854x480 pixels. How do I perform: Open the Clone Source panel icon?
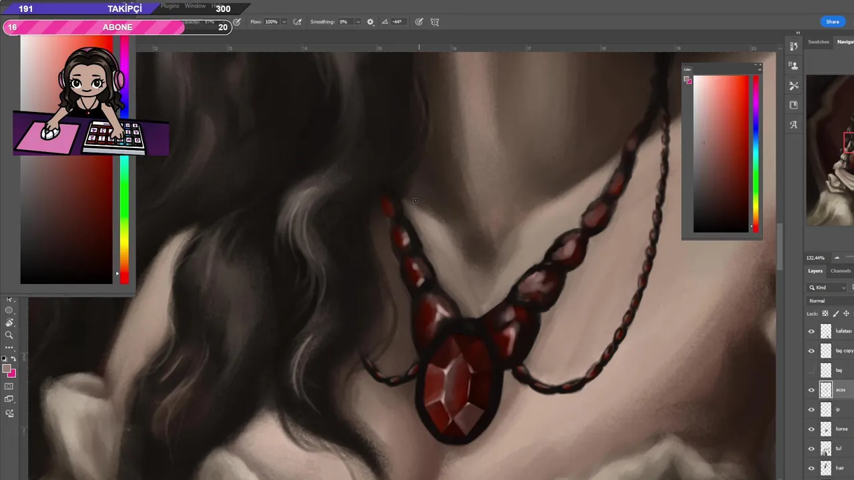point(793,65)
